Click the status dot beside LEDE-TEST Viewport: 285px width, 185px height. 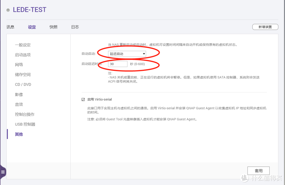tap(8, 10)
